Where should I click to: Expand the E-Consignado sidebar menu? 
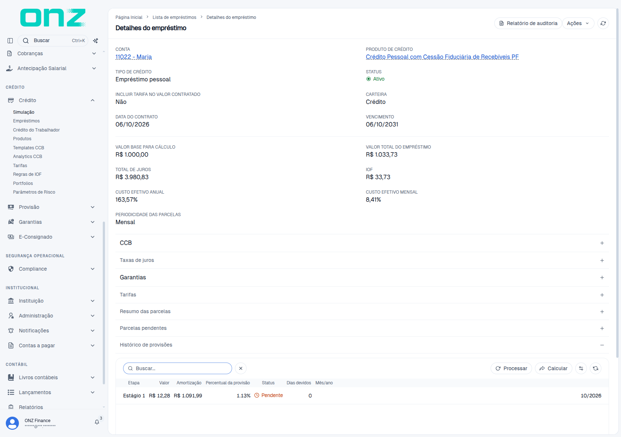[x=52, y=237]
